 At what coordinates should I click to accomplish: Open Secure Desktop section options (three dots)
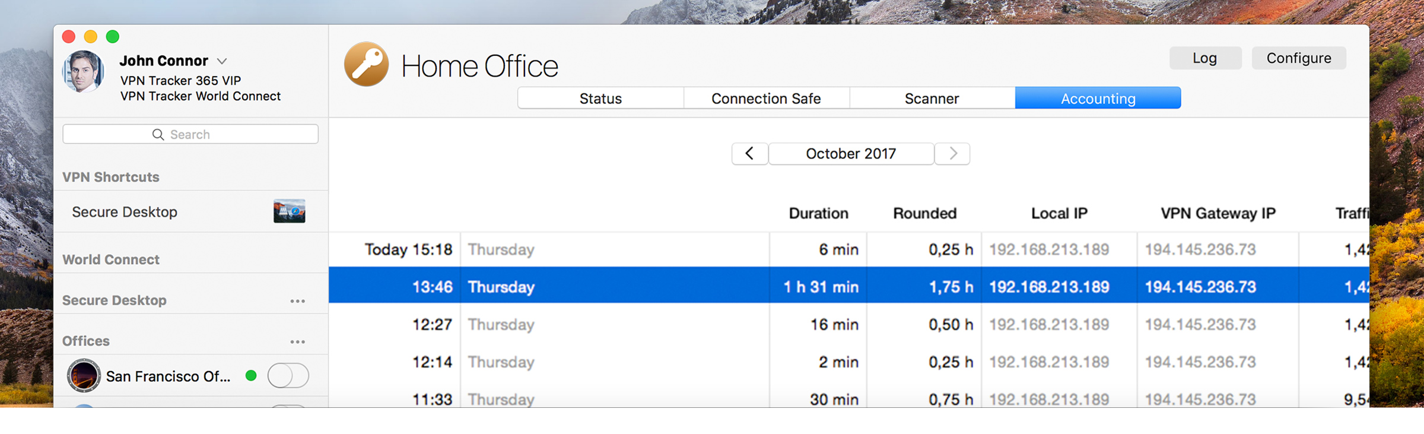tap(297, 301)
